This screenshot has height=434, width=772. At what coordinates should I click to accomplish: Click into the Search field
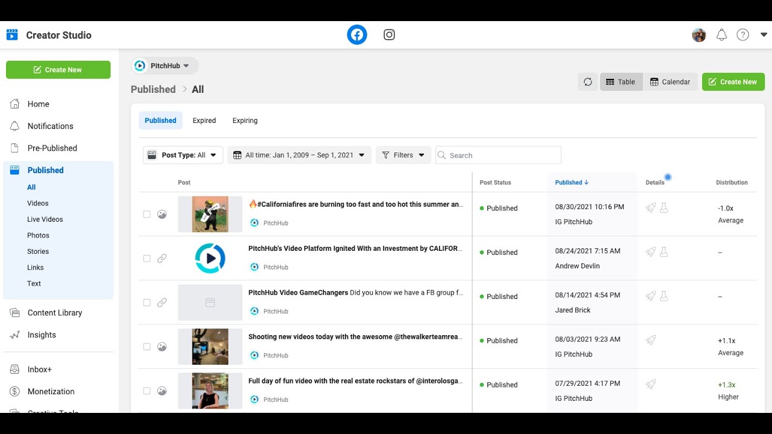point(498,155)
